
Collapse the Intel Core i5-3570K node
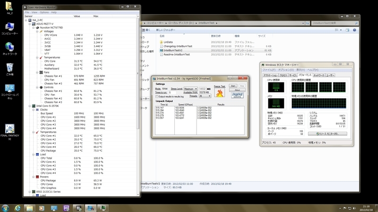coord(30,106)
